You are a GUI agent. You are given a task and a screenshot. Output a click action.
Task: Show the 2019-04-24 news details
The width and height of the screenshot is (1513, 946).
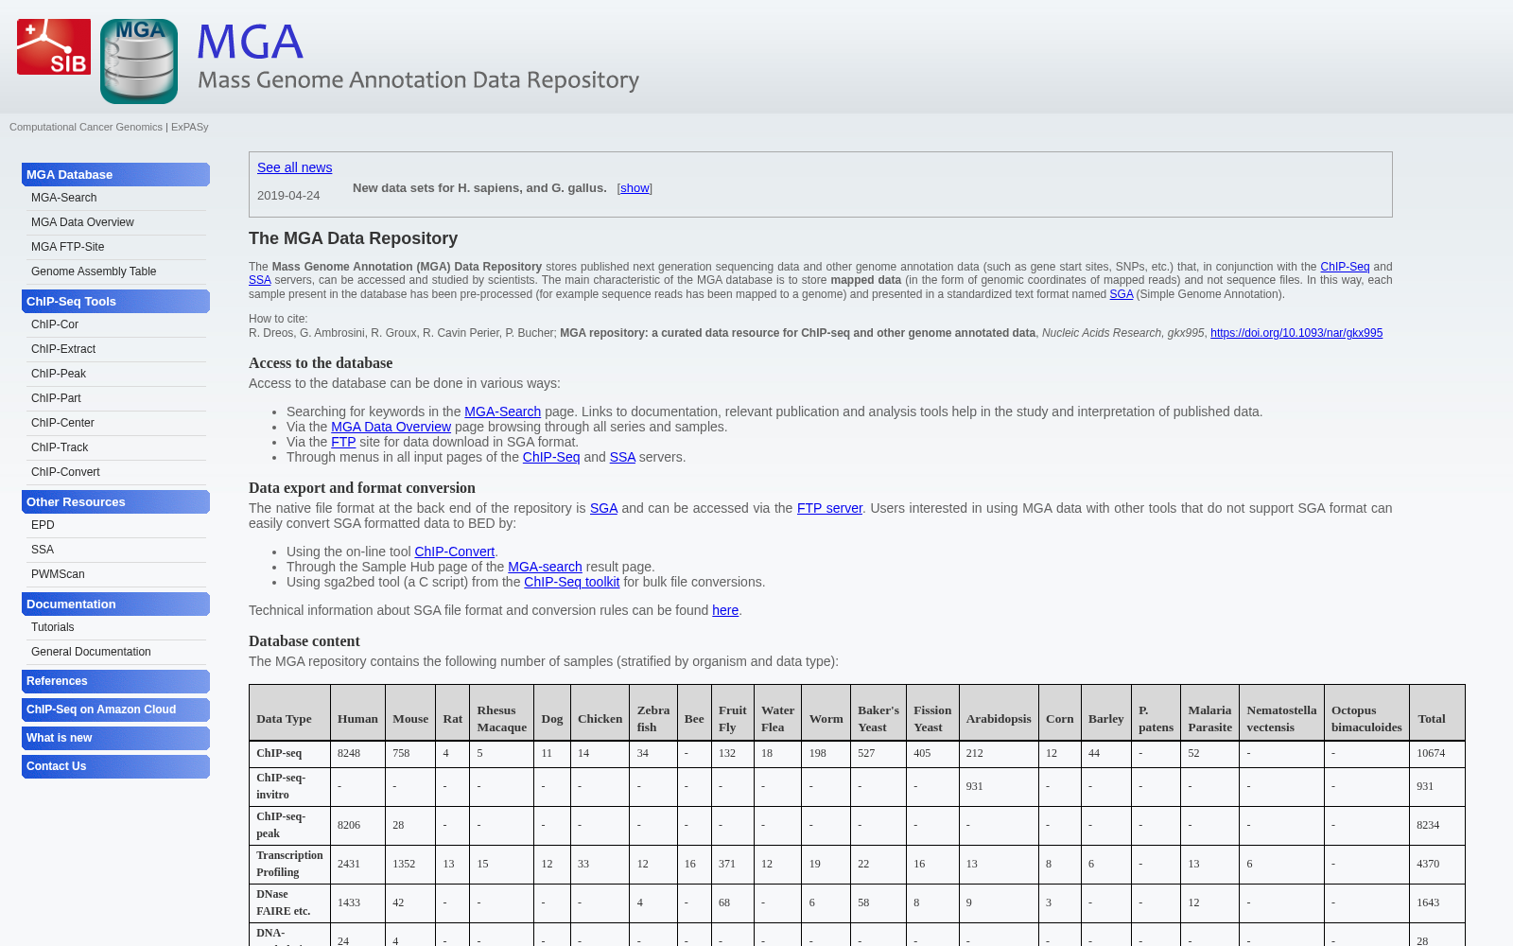pyautogui.click(x=635, y=188)
